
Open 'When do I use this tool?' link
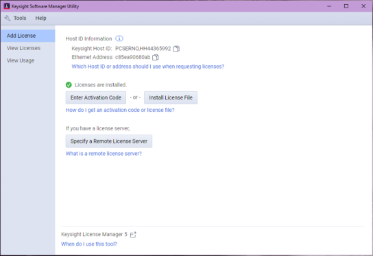coord(89,244)
